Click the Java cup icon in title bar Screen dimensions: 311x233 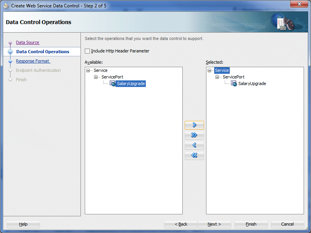pos(6,6)
